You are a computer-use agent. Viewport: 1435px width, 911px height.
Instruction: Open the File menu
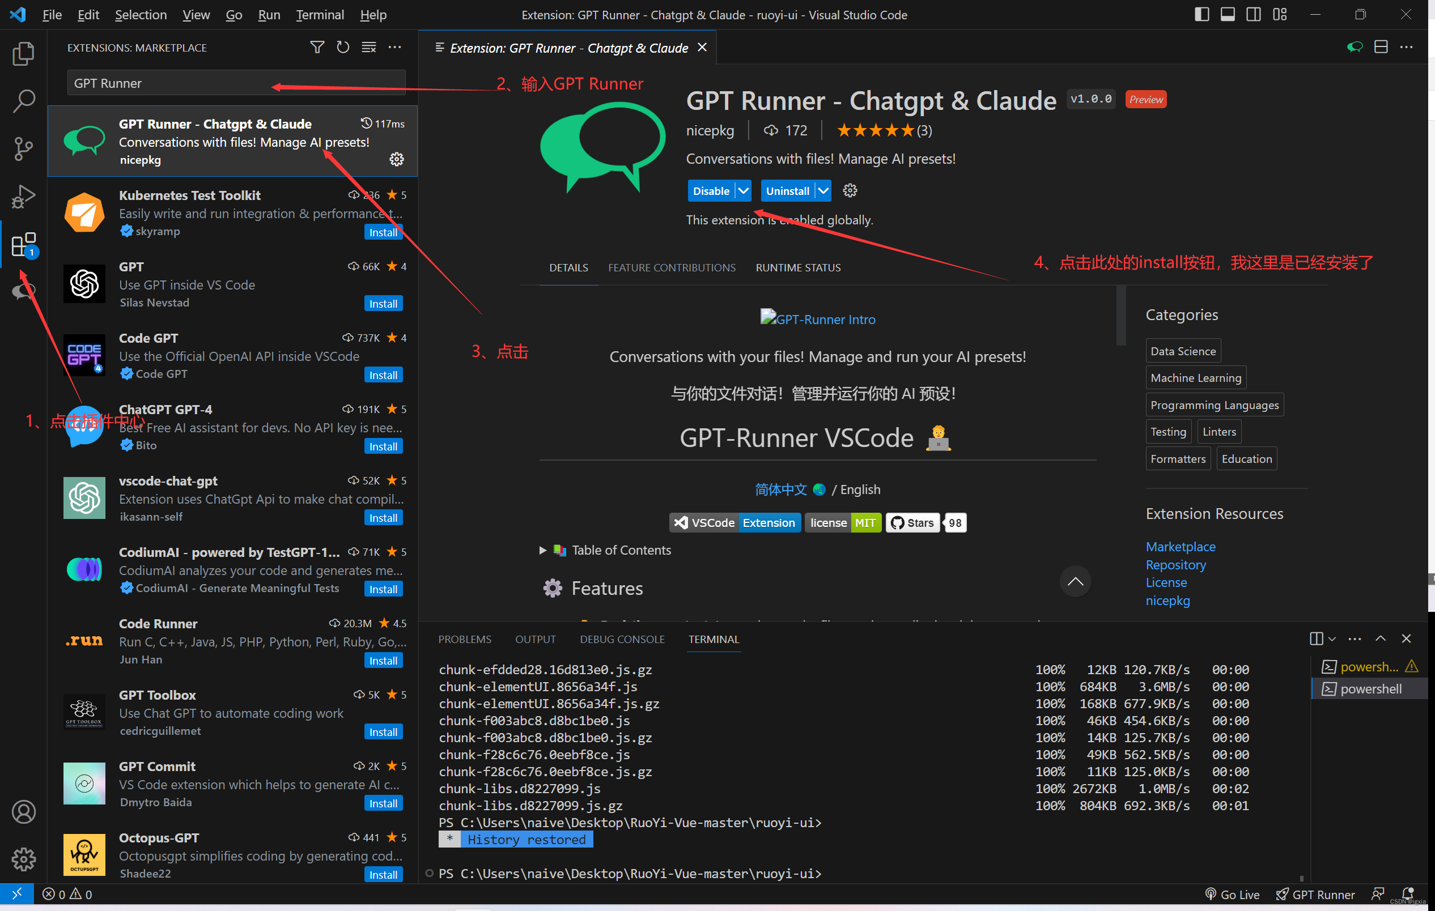[52, 14]
